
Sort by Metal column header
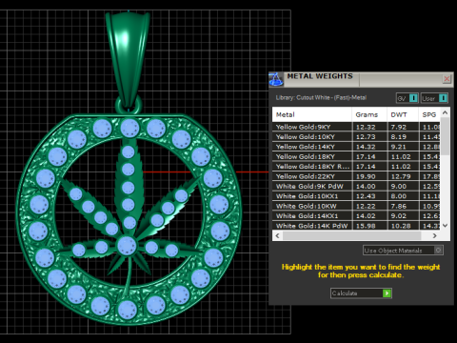coord(312,114)
